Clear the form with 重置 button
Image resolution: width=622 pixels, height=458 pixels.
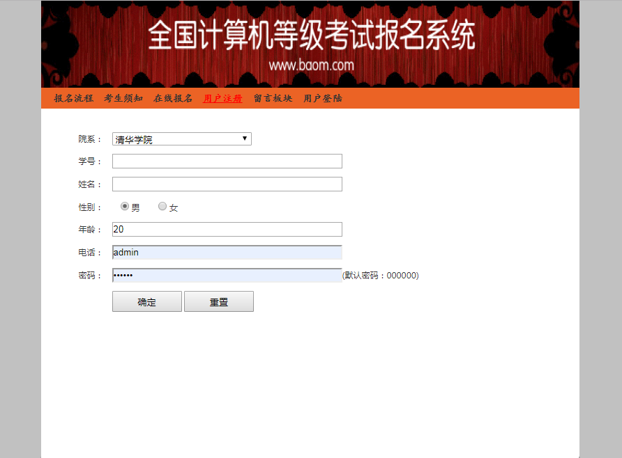218,301
